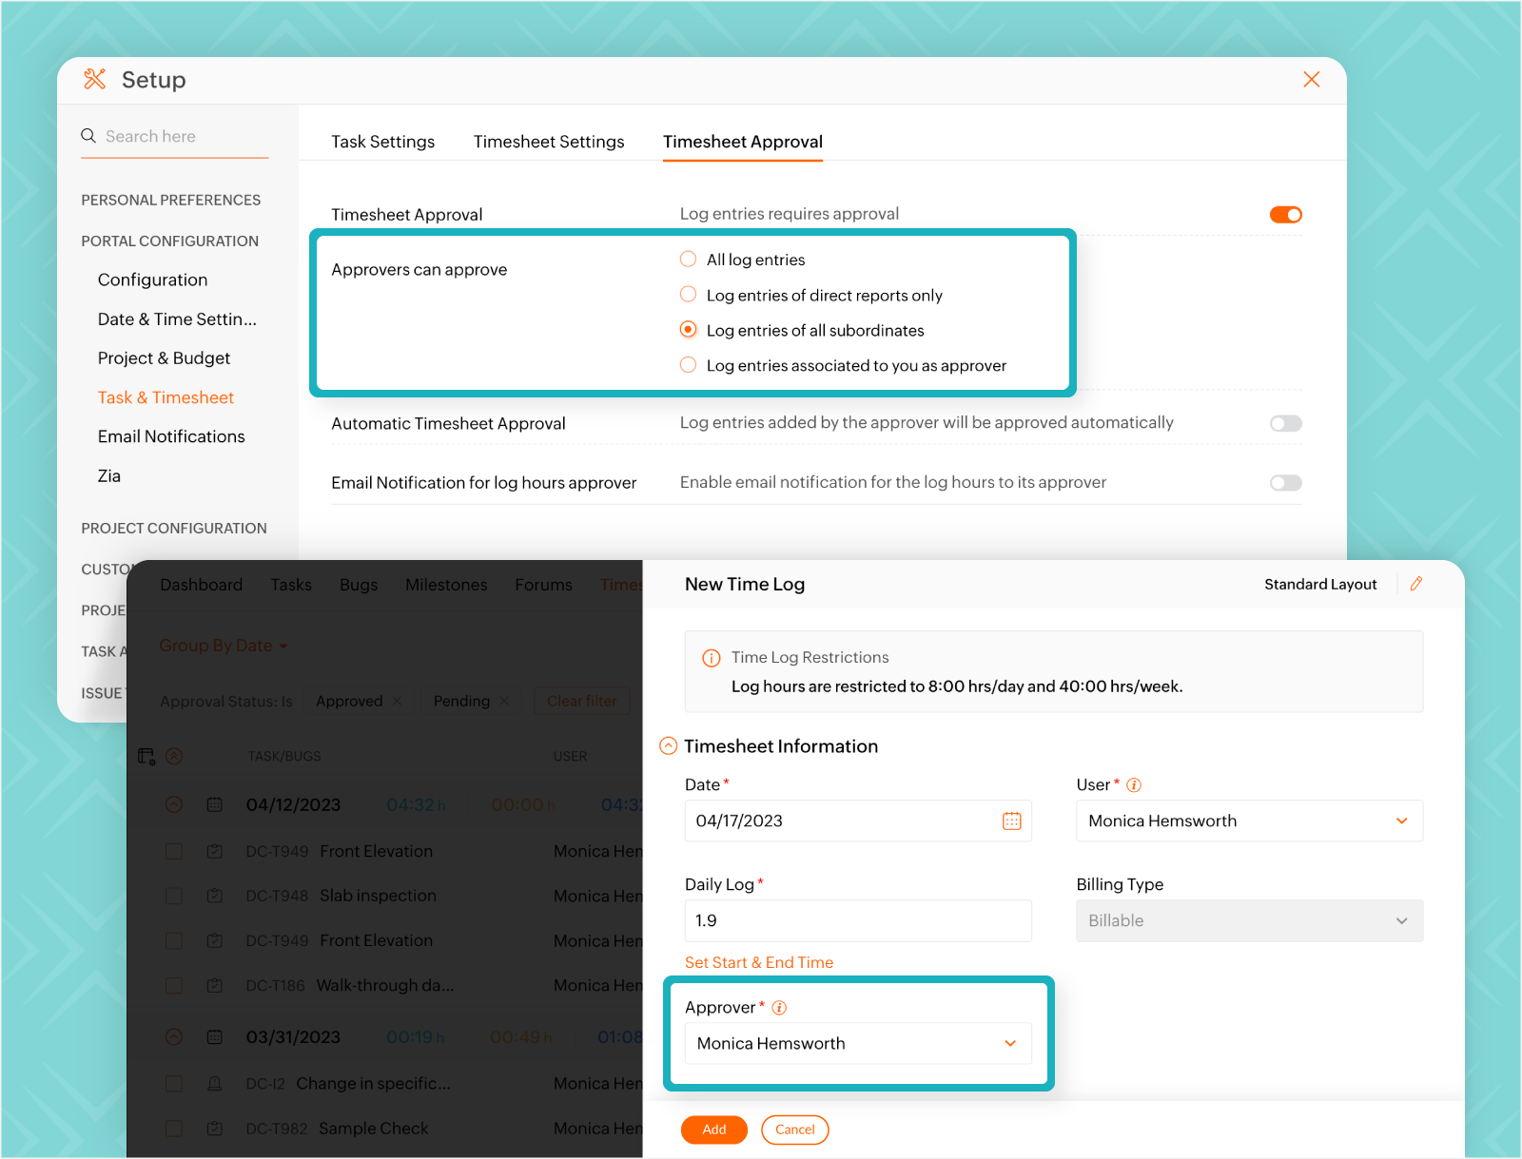Choose Log entries associated to you as approver
Image resolution: width=1522 pixels, height=1159 pixels.
click(688, 364)
